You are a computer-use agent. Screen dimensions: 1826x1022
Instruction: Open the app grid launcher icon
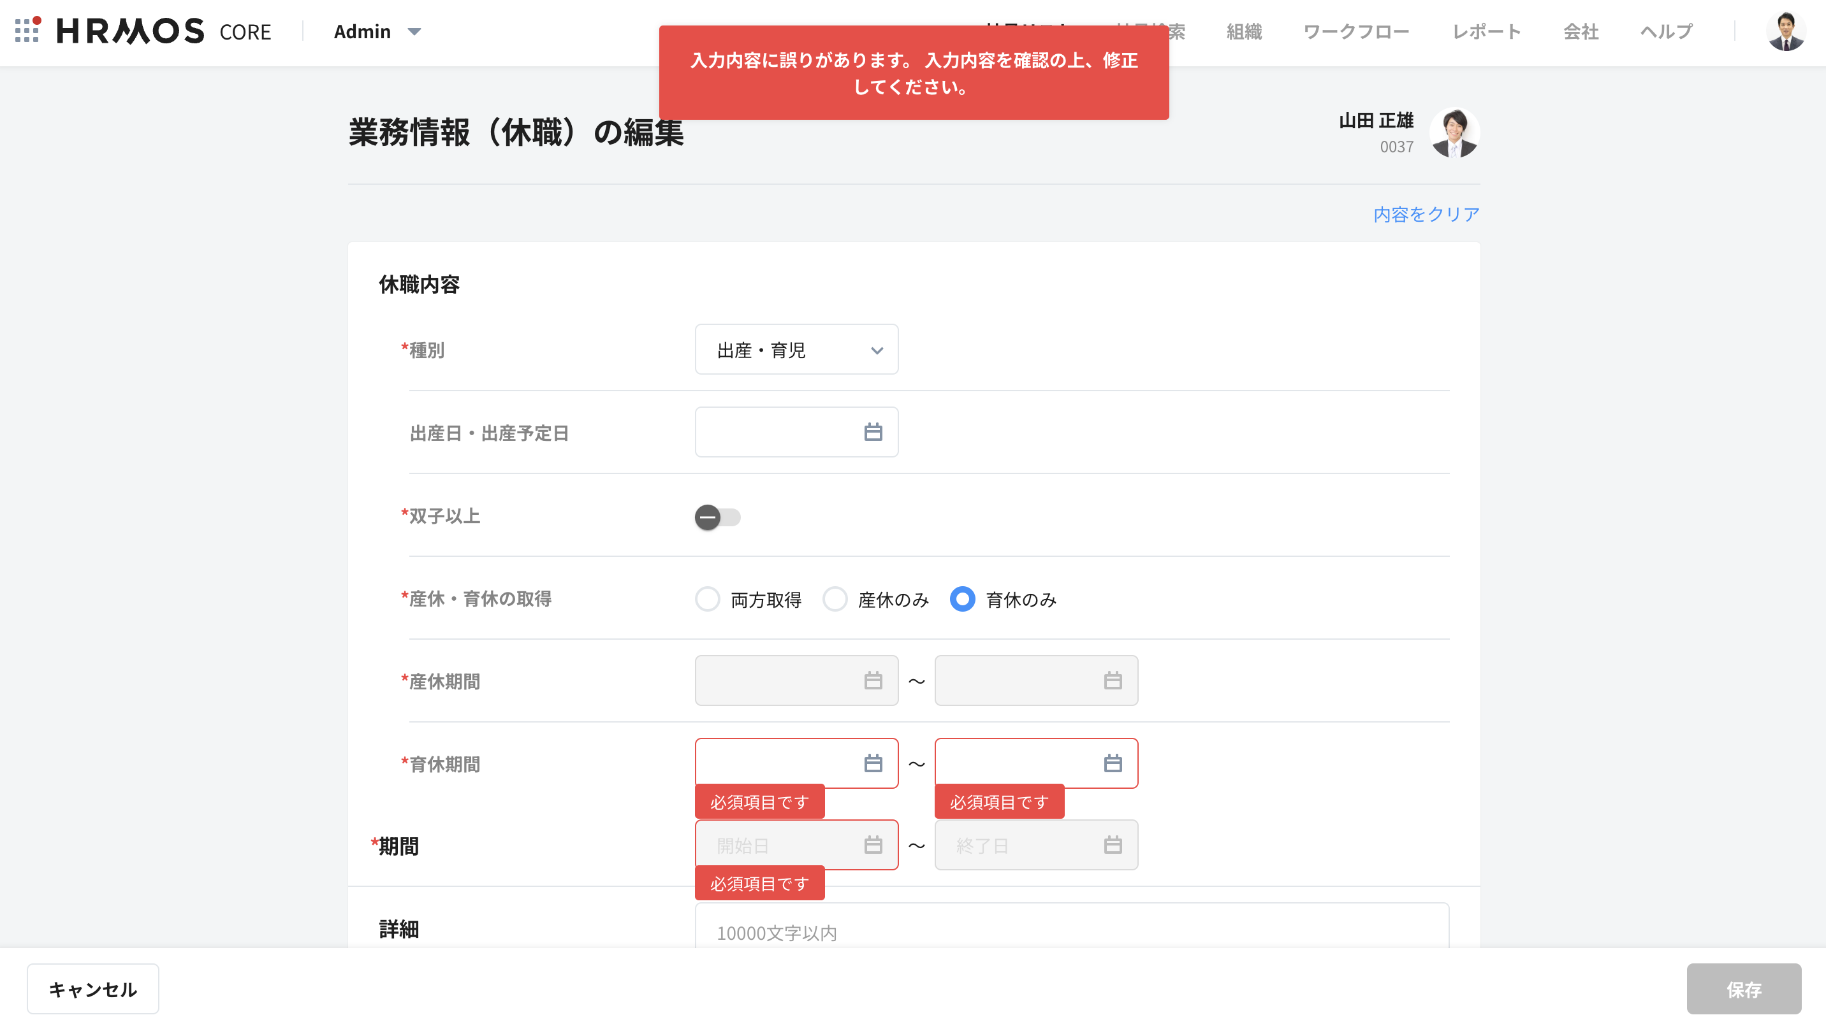27,31
